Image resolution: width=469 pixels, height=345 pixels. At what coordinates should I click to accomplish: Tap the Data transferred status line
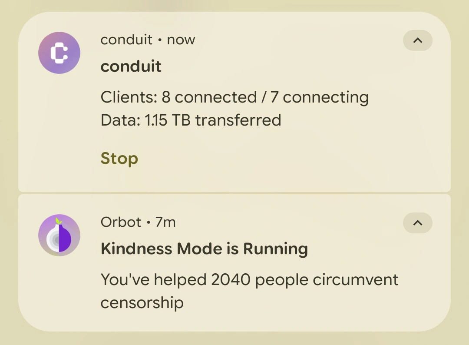click(x=191, y=120)
